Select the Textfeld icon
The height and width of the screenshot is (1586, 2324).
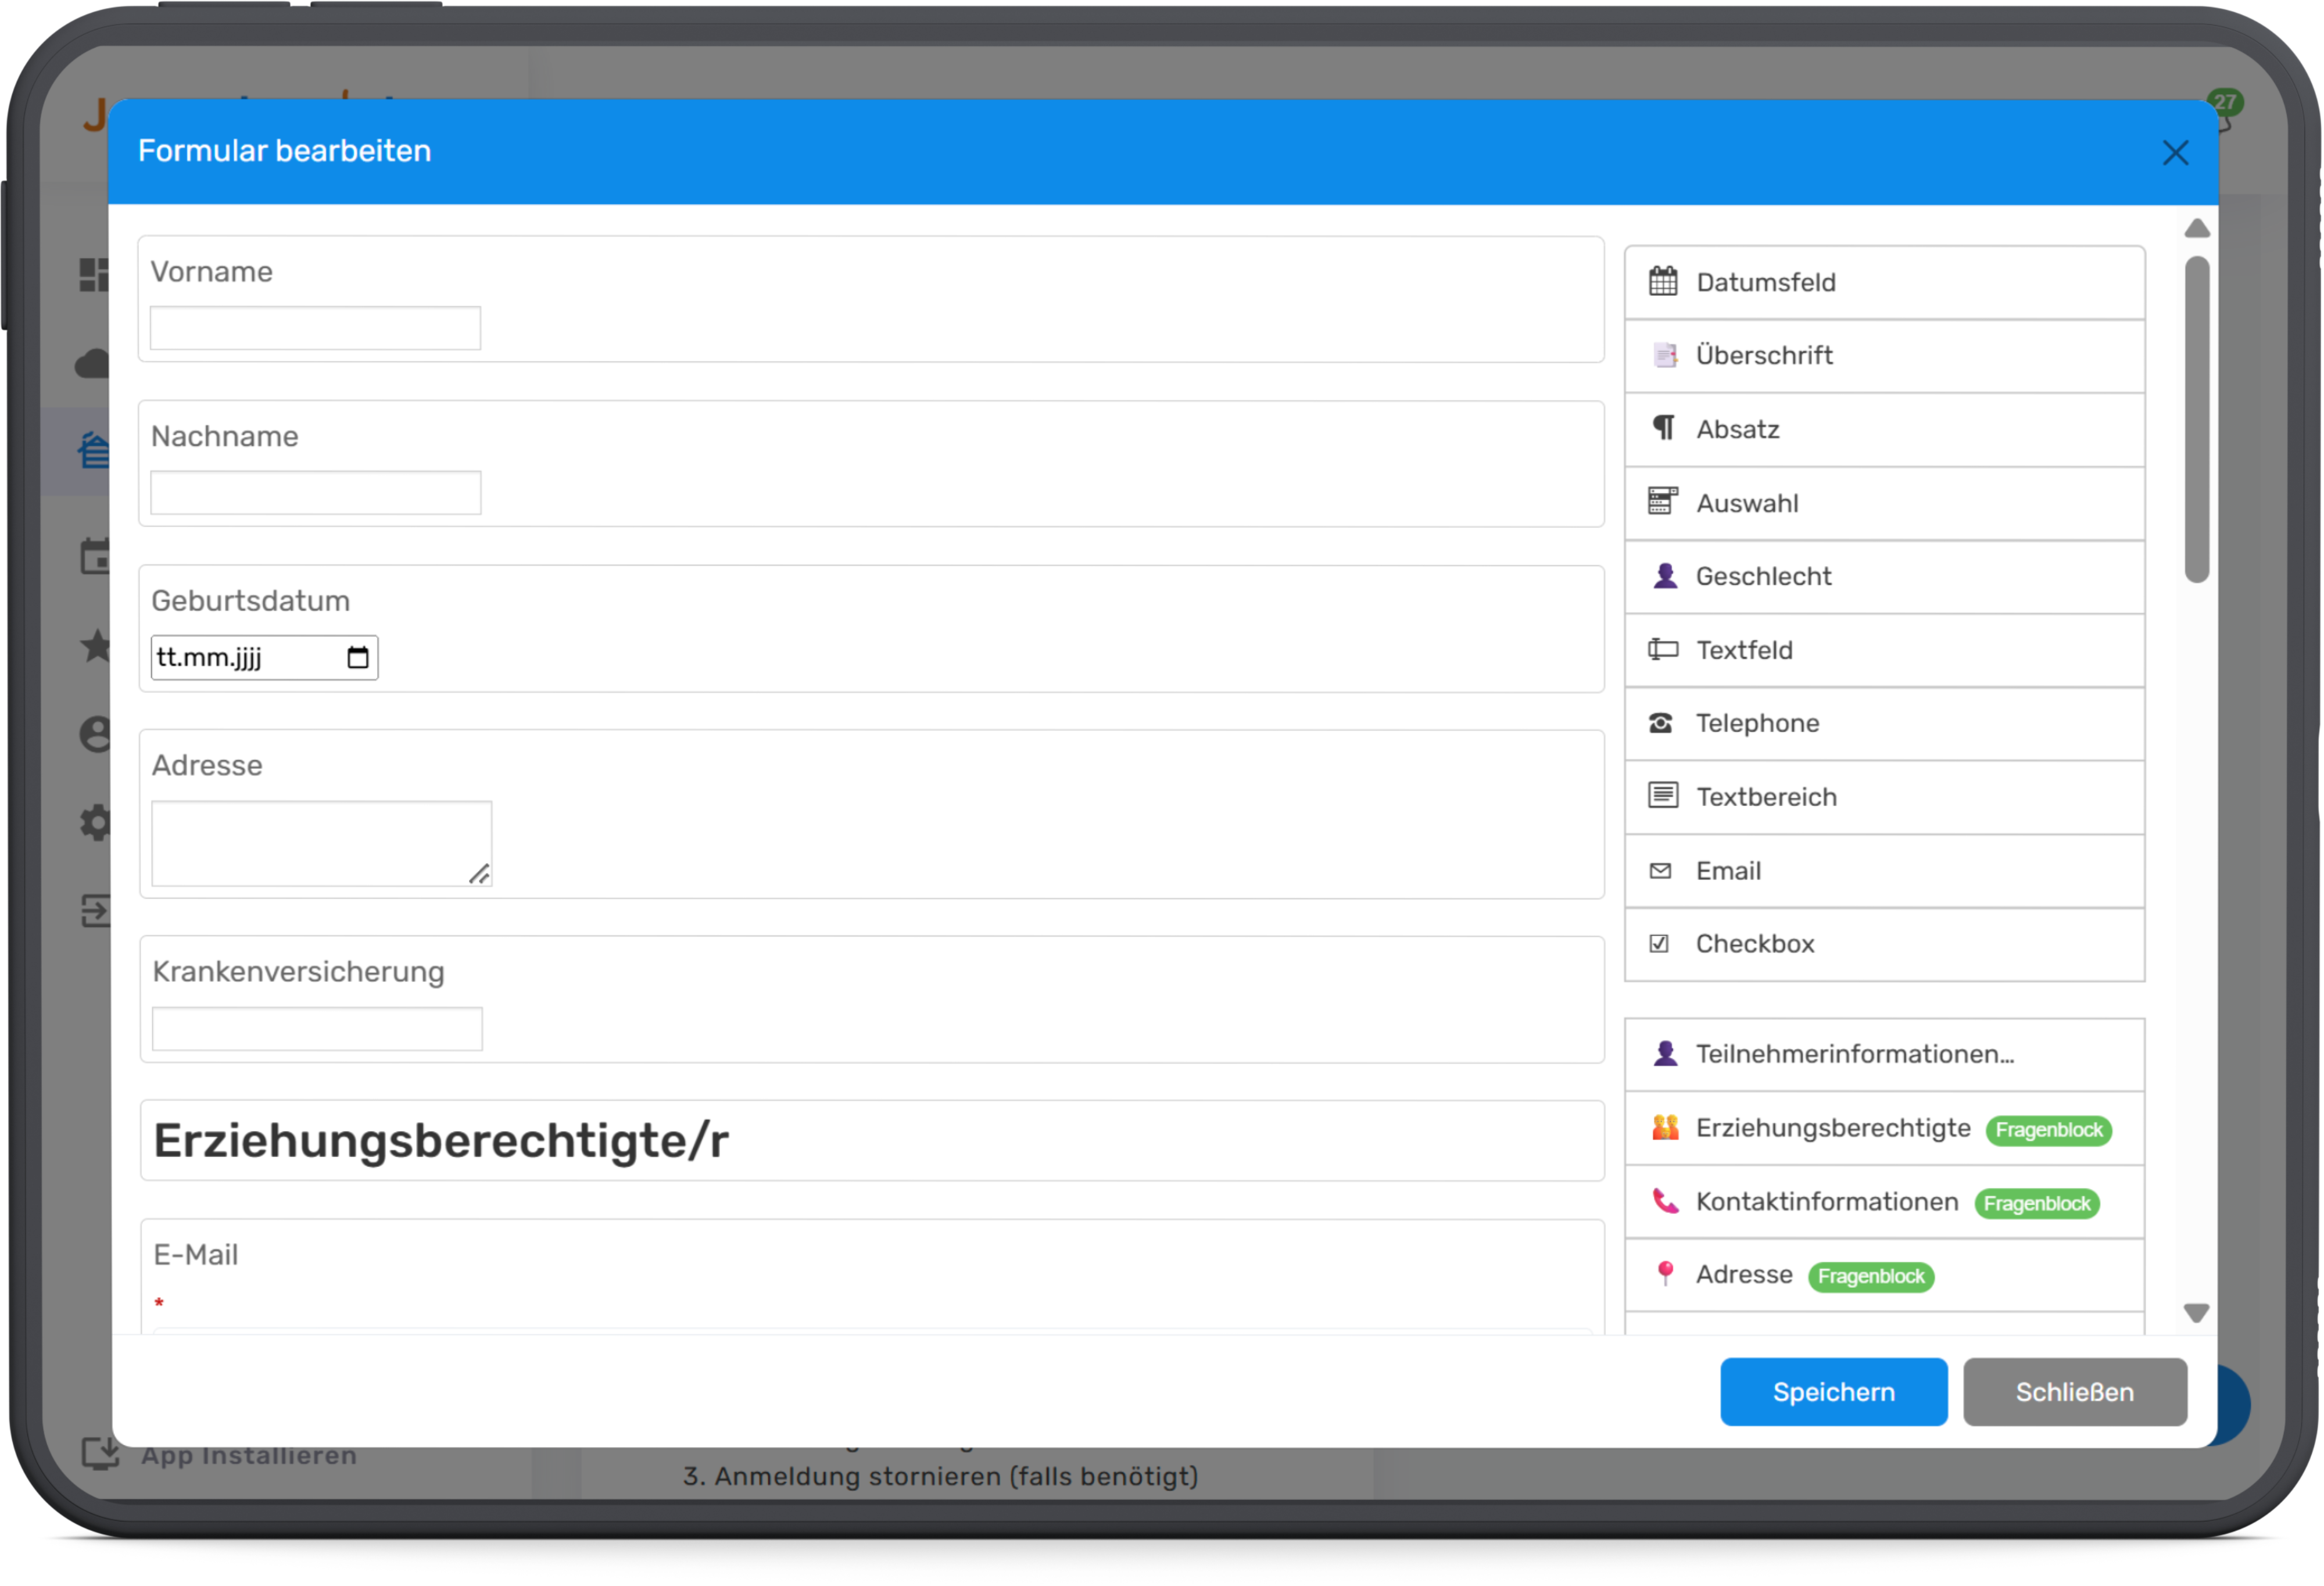[x=1663, y=649]
